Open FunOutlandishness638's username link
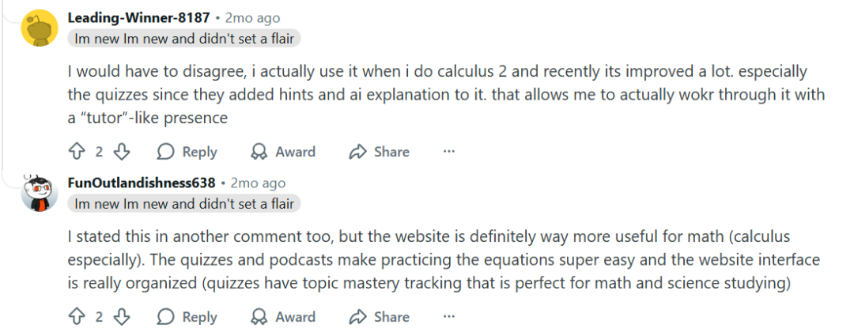The height and width of the screenshot is (328, 854). pyautogui.click(x=142, y=183)
